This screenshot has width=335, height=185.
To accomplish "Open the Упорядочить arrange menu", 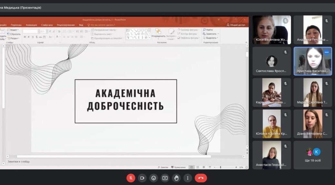I will click(x=158, y=34).
